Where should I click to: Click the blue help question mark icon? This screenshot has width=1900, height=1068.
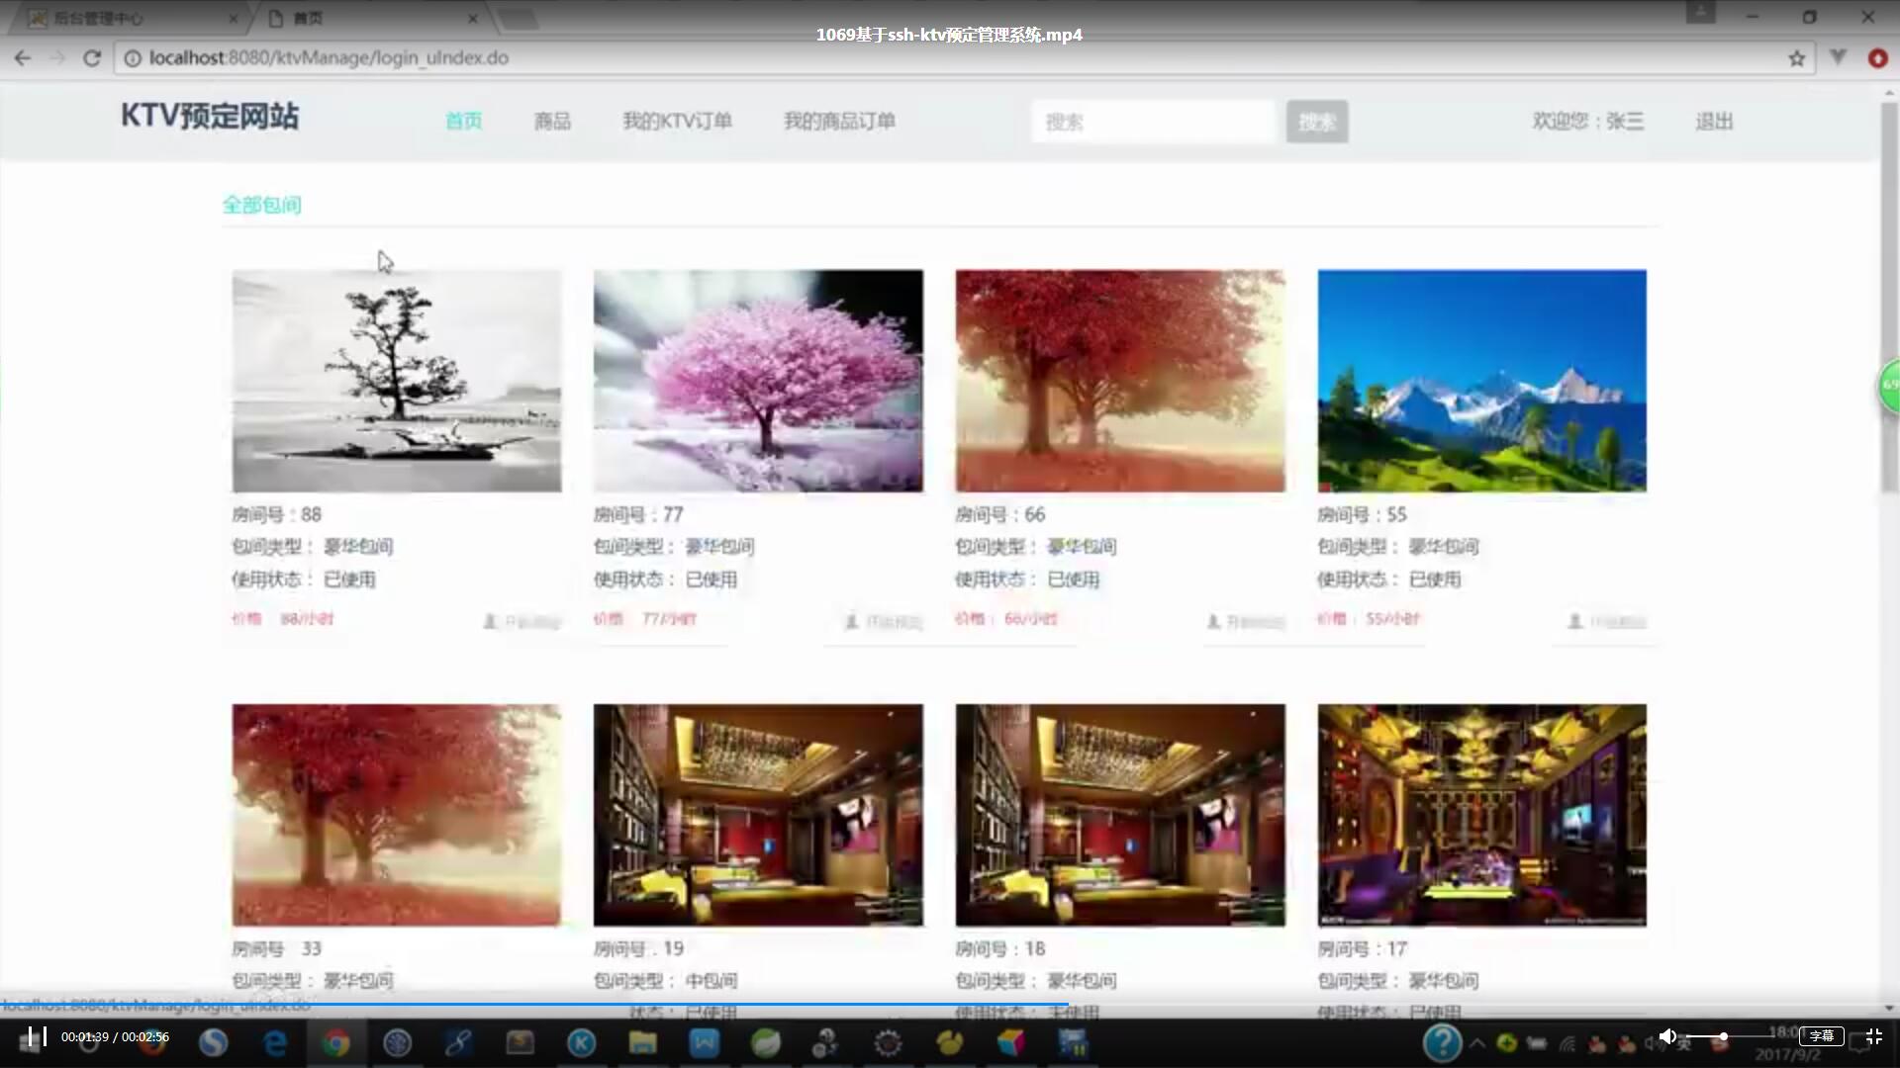(1443, 1042)
